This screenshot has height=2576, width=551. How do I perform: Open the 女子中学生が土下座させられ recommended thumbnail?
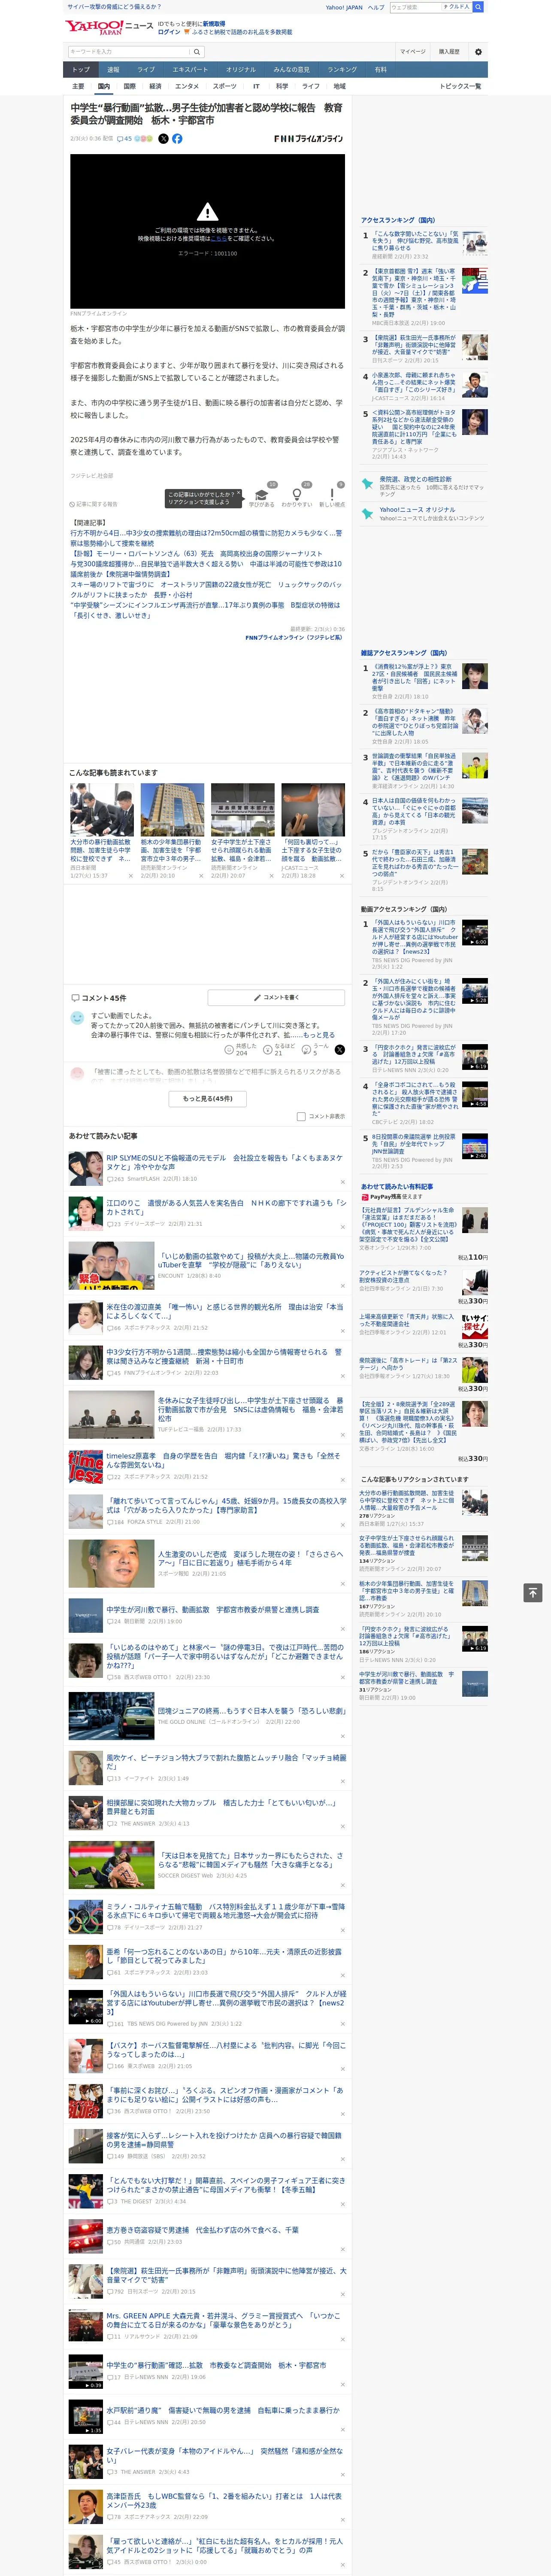click(243, 810)
